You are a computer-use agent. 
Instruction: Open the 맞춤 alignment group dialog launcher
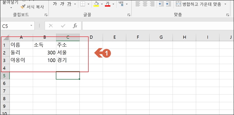coord(228,15)
